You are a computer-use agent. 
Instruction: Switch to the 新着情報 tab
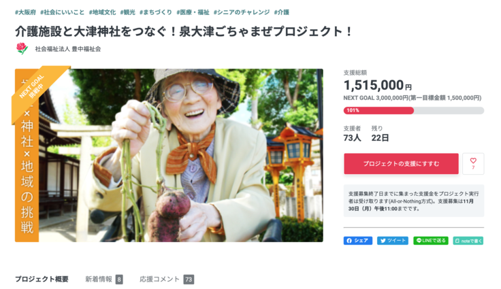[104, 279]
